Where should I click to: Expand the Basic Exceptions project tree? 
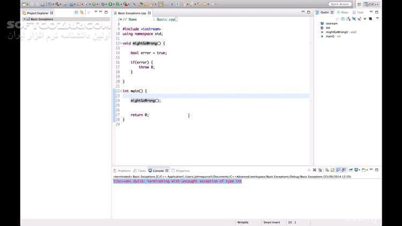pos(24,19)
